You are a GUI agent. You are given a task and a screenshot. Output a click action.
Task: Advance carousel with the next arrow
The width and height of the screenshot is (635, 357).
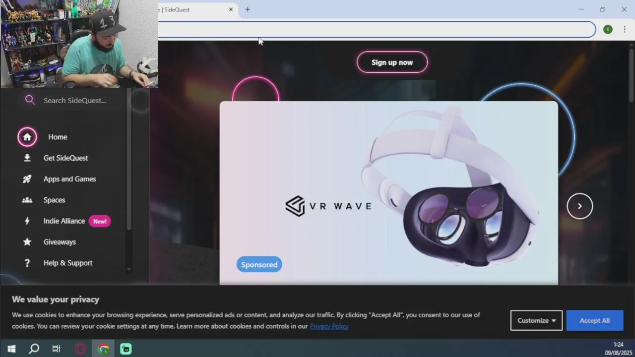580,206
